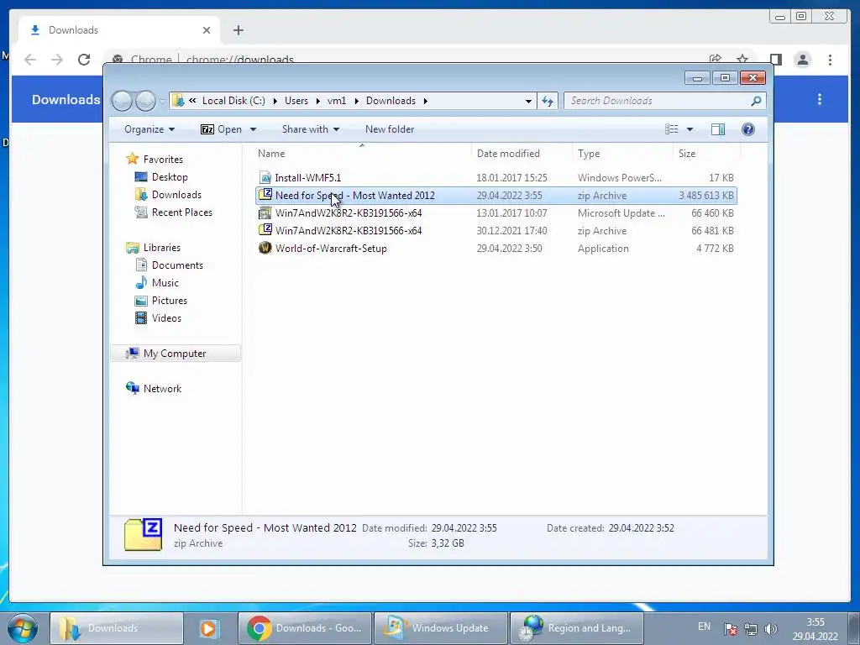The width and height of the screenshot is (860, 645).
Task: Click Chrome back arrow button
Action: (30, 60)
